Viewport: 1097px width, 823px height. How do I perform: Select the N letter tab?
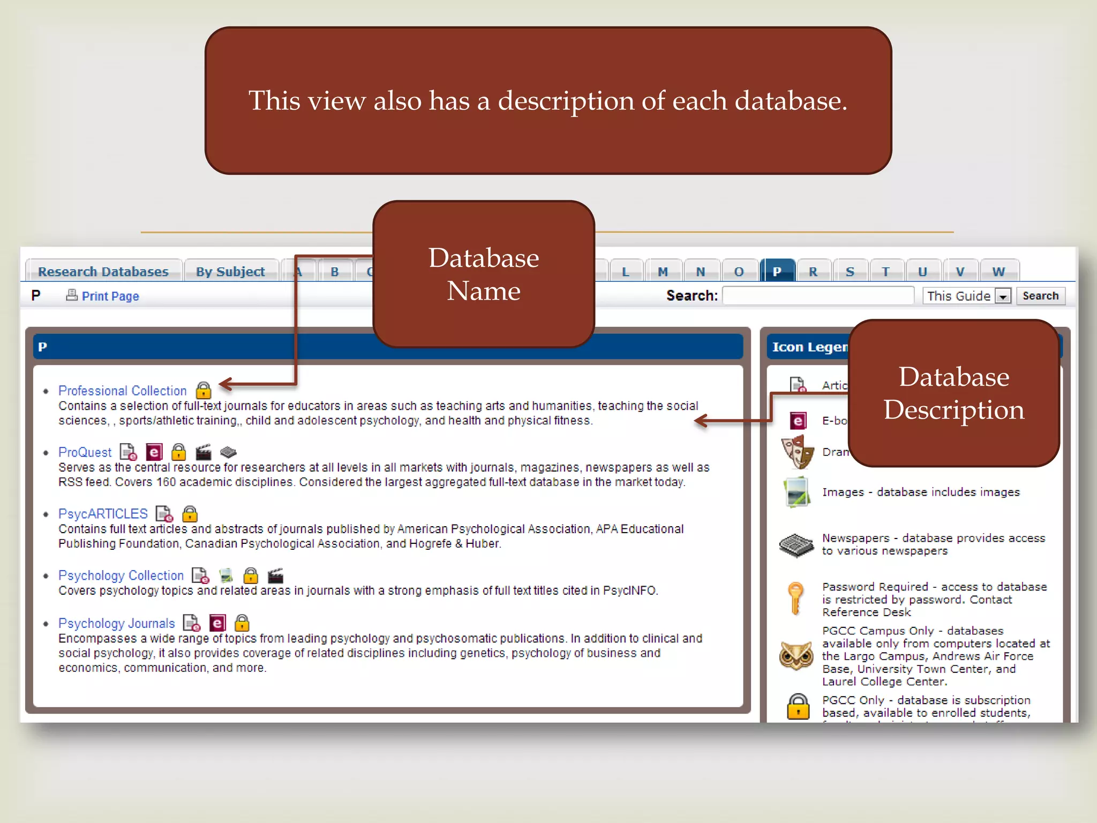point(701,271)
